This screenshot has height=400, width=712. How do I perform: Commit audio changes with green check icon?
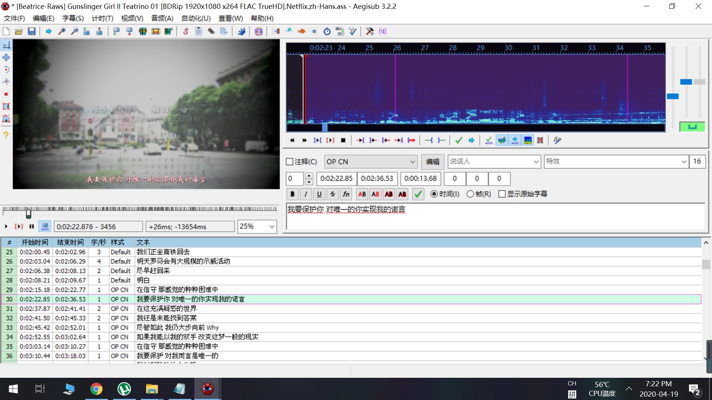click(x=459, y=140)
